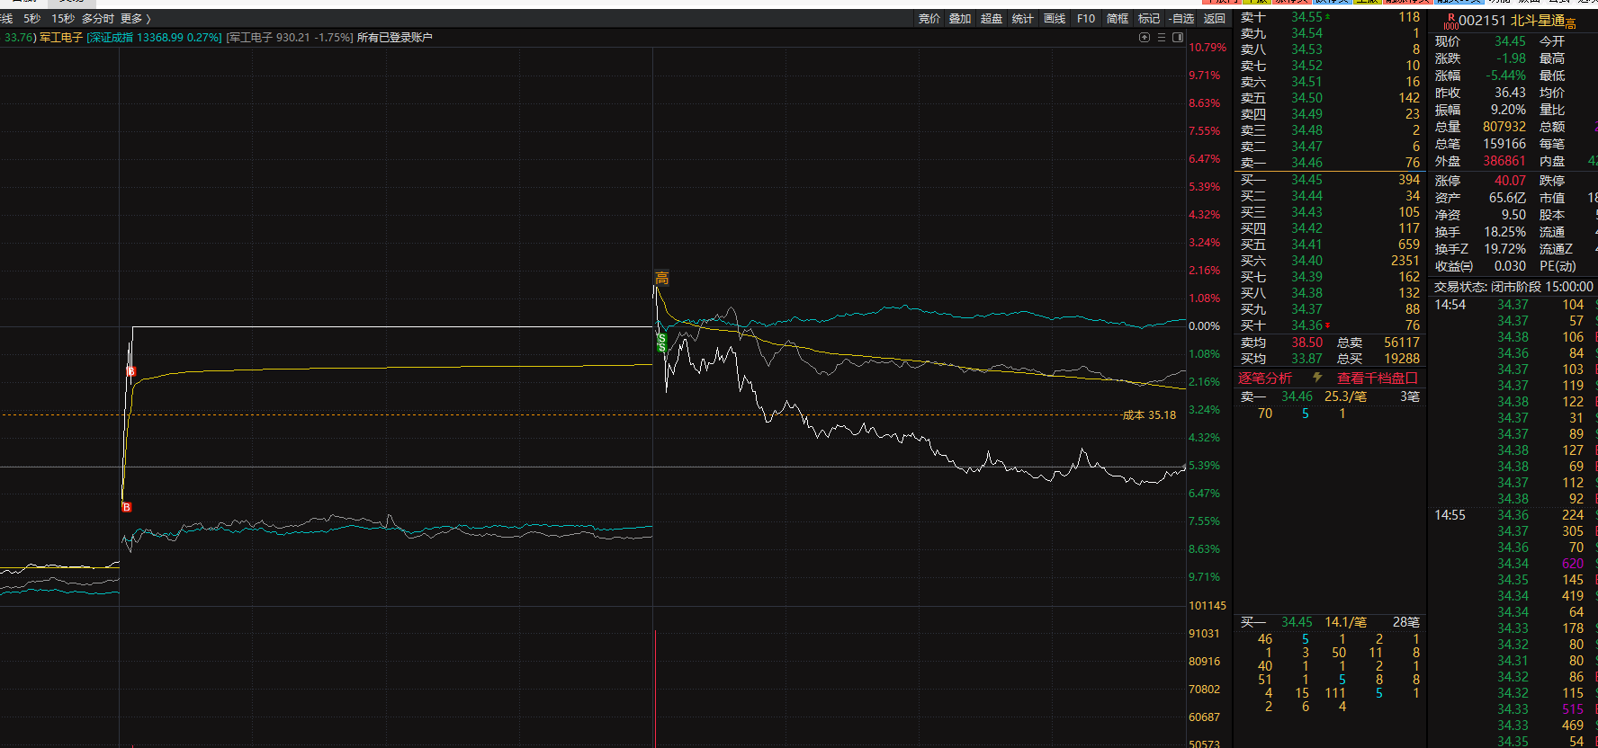This screenshot has height=748, width=1598.
Task: Select the 5秒 period tab
Action: point(32,18)
